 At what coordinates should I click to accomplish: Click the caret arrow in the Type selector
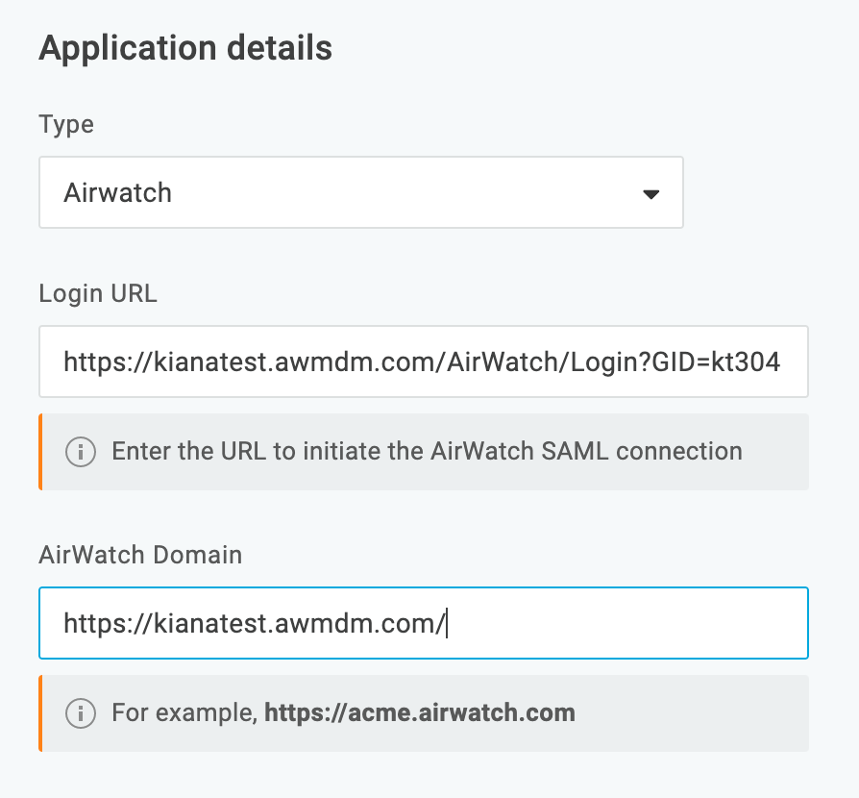pos(650,193)
